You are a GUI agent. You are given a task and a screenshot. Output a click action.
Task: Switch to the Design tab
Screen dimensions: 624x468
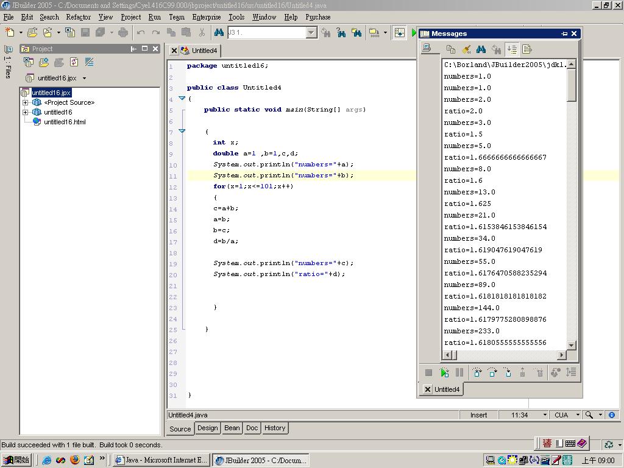[207, 428]
